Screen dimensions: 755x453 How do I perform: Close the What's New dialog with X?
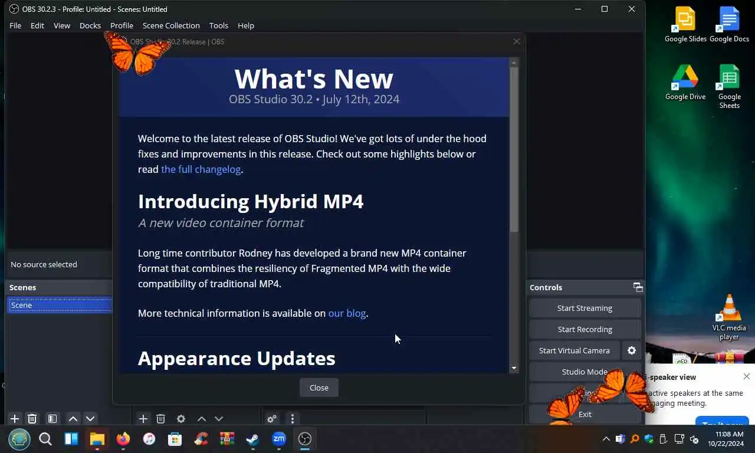[x=517, y=41]
